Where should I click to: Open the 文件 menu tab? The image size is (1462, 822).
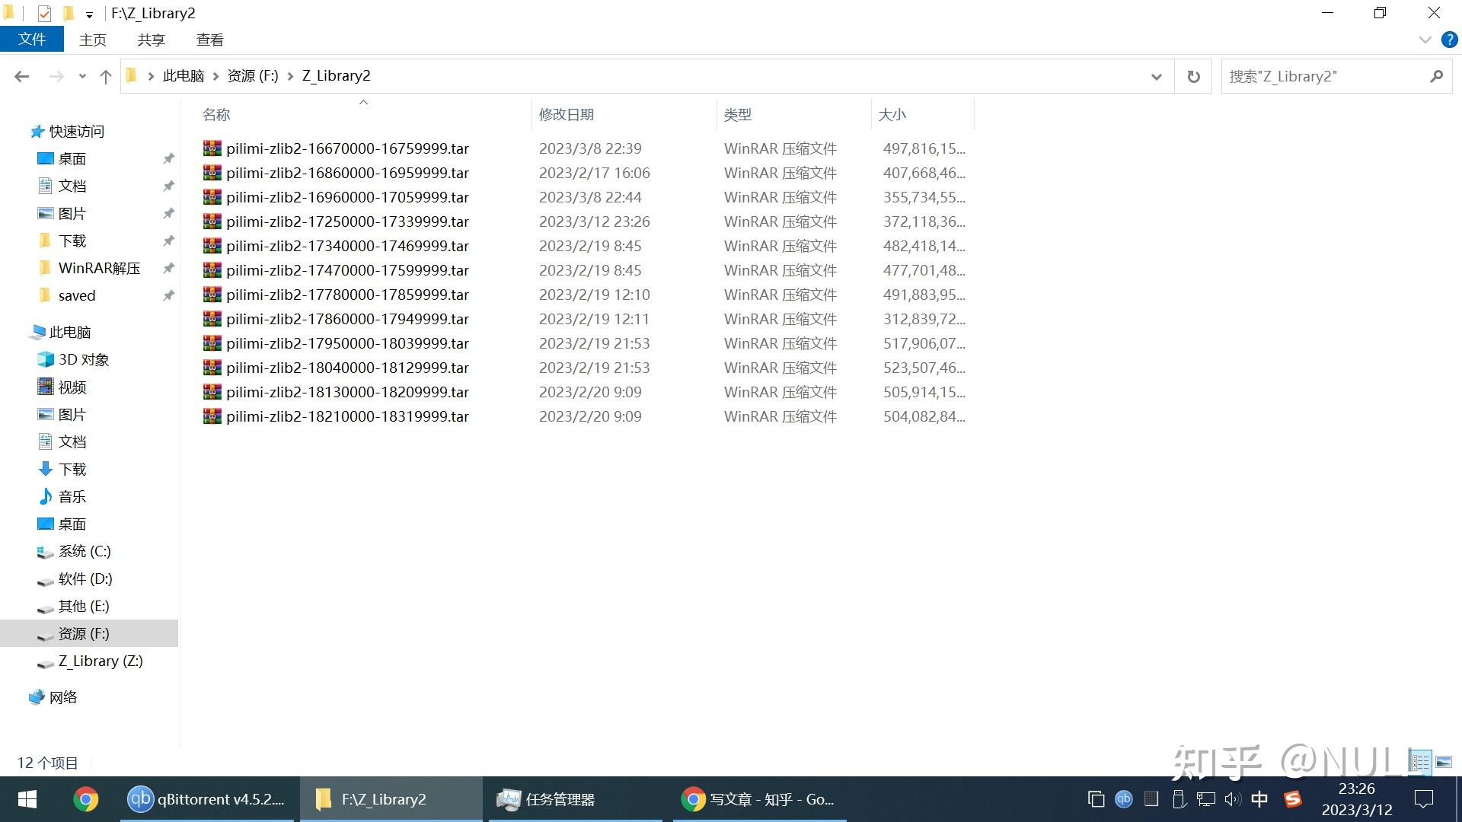tap(32, 40)
